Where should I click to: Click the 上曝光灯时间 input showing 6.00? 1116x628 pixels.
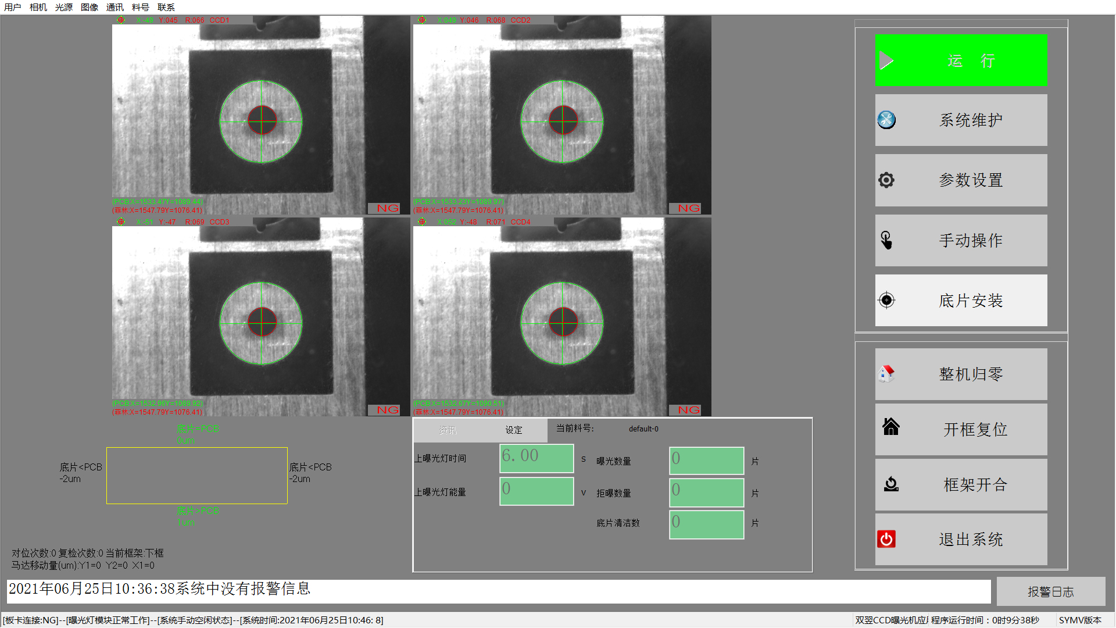536,458
